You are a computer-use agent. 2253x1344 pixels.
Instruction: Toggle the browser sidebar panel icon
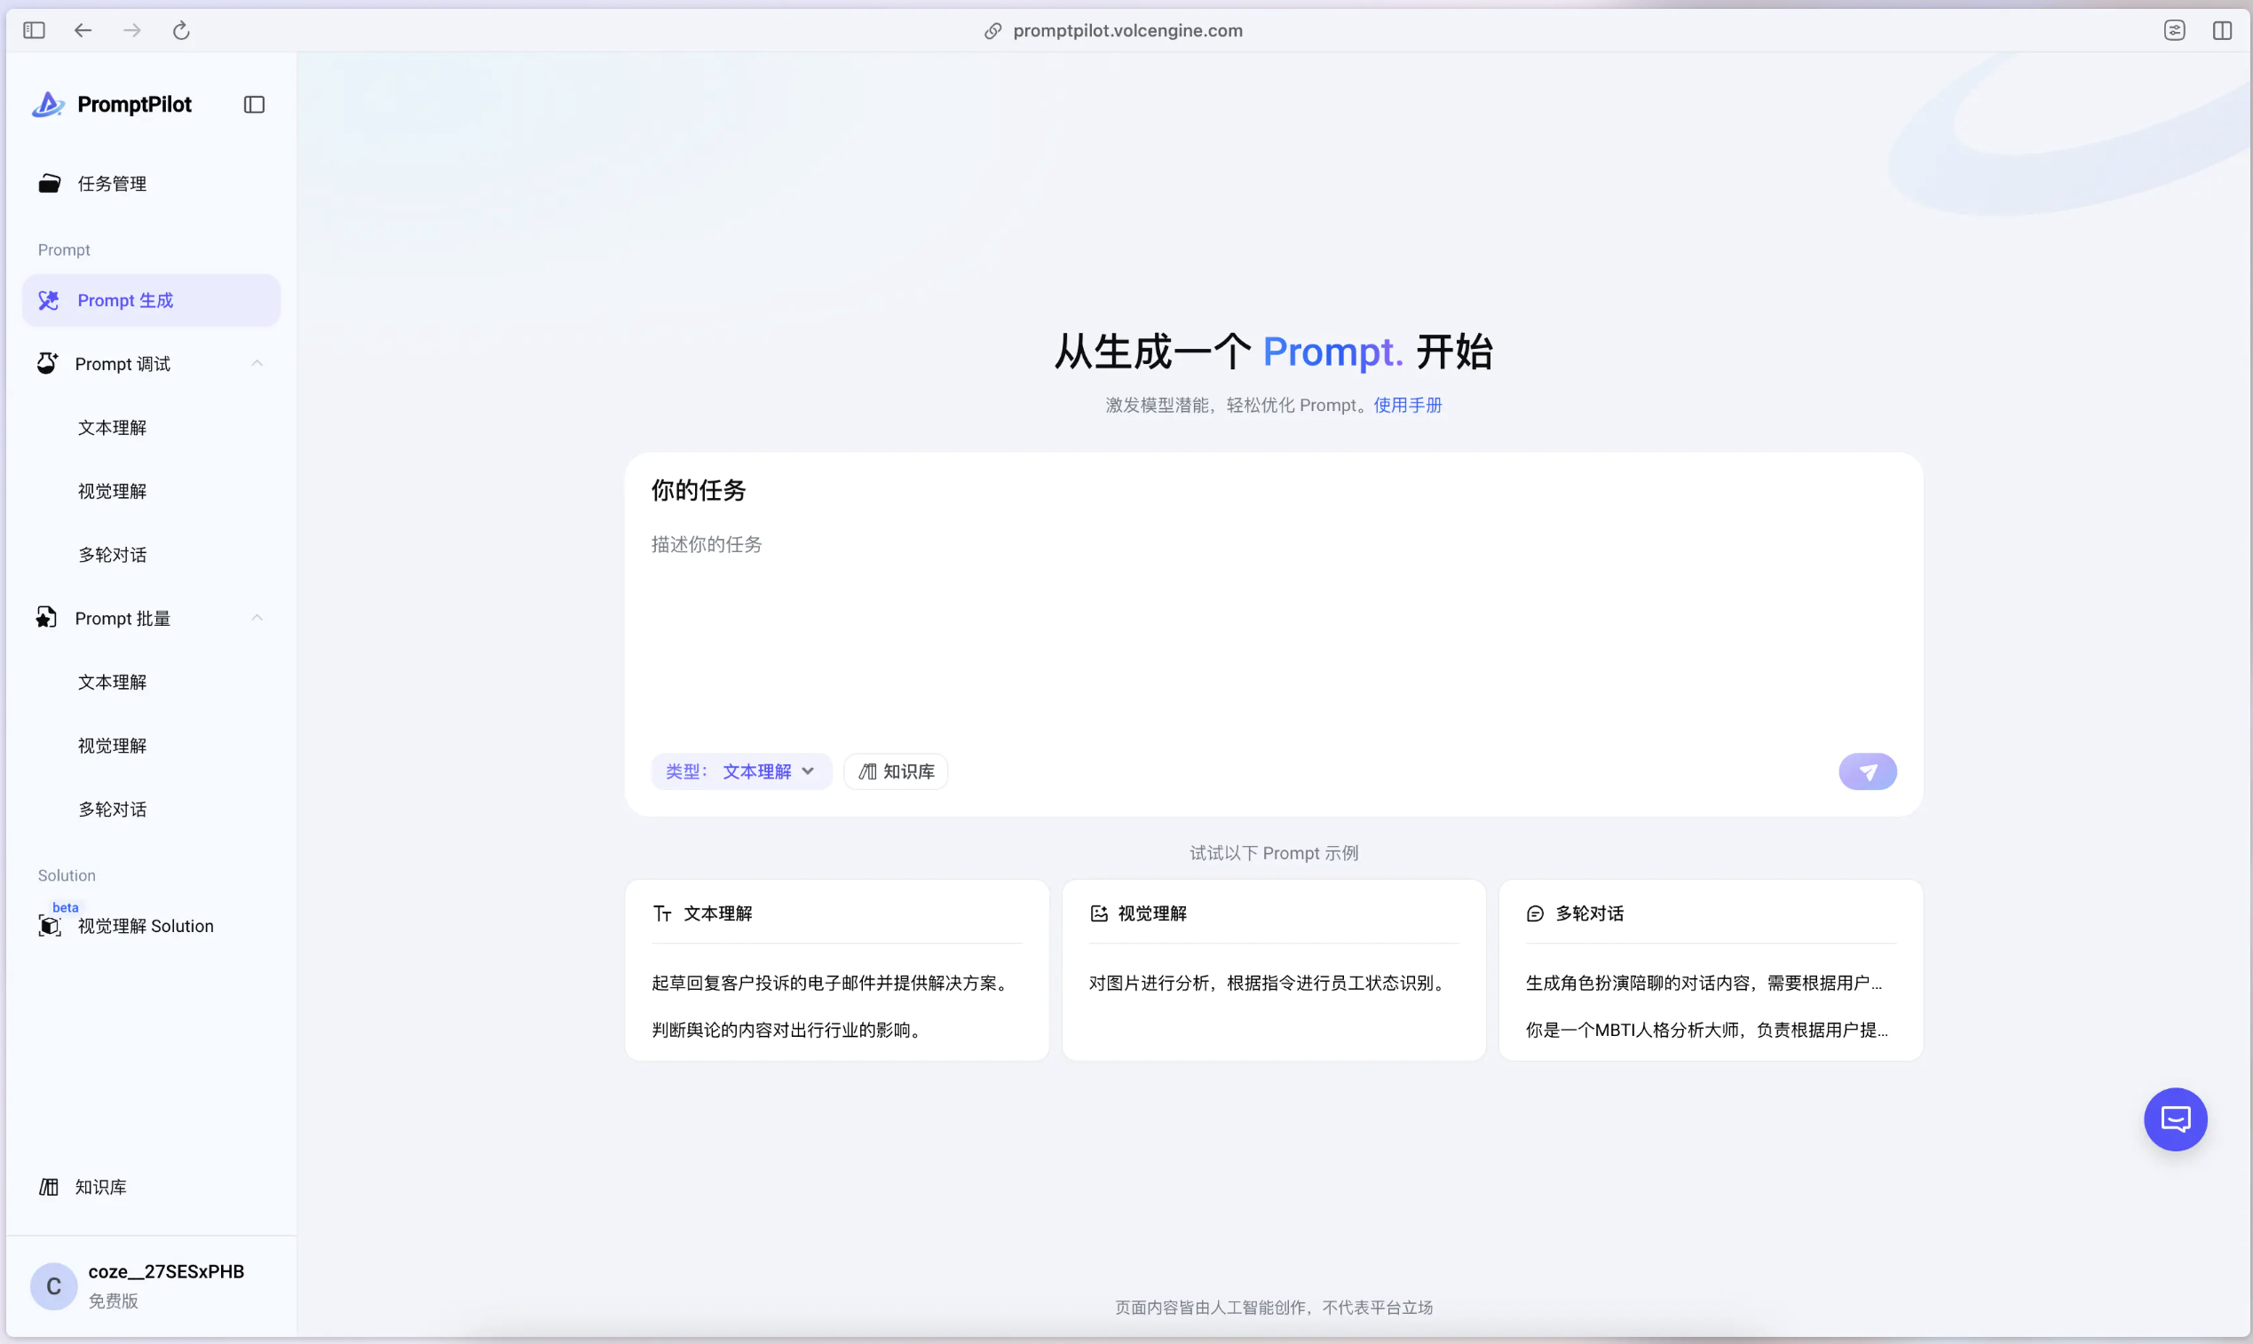[35, 31]
